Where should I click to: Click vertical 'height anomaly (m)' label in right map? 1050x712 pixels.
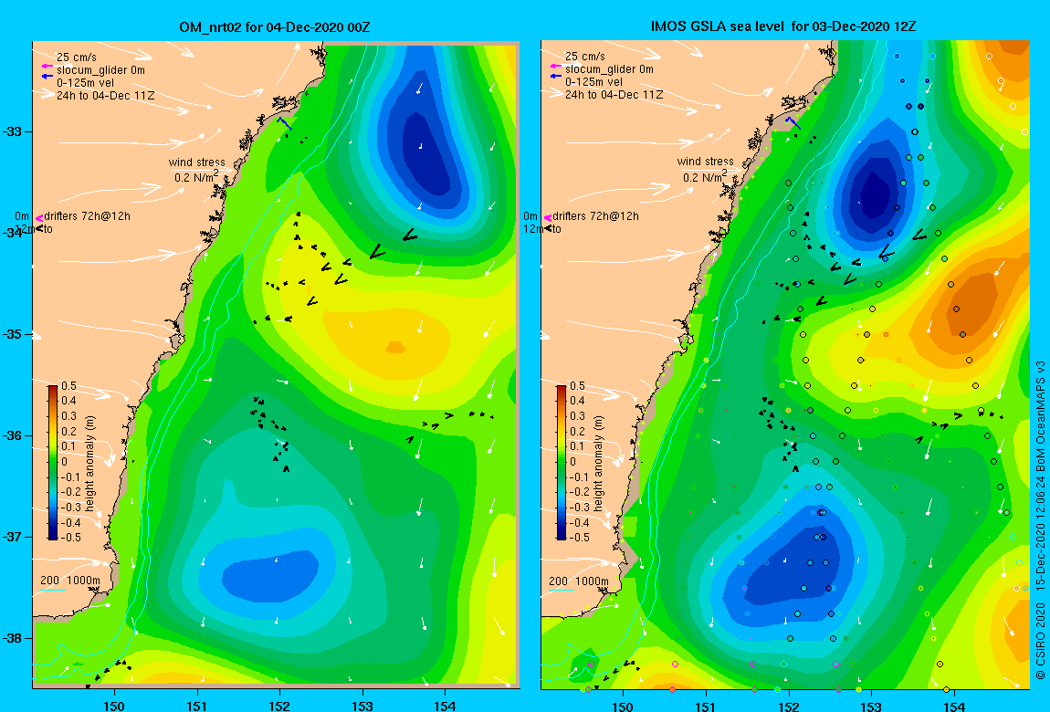coord(599,465)
